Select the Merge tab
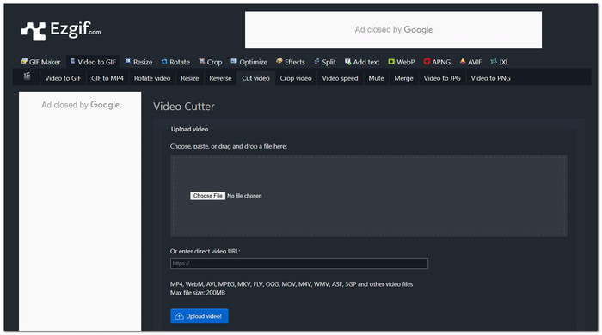Viewport: 602px width, 335px height. 403,78
